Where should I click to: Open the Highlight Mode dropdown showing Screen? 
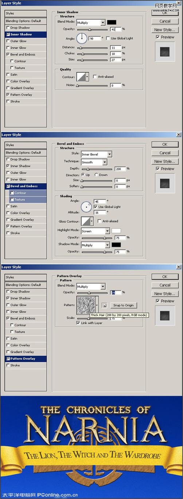95,231
